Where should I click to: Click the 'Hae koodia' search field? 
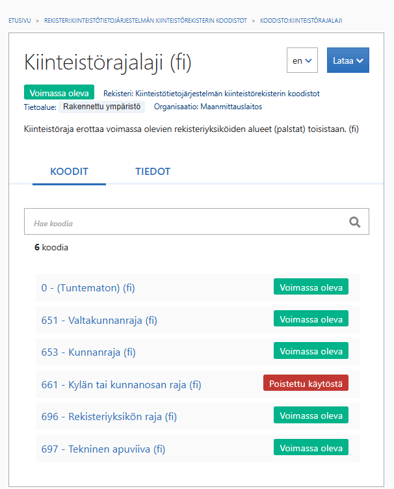click(x=185, y=222)
